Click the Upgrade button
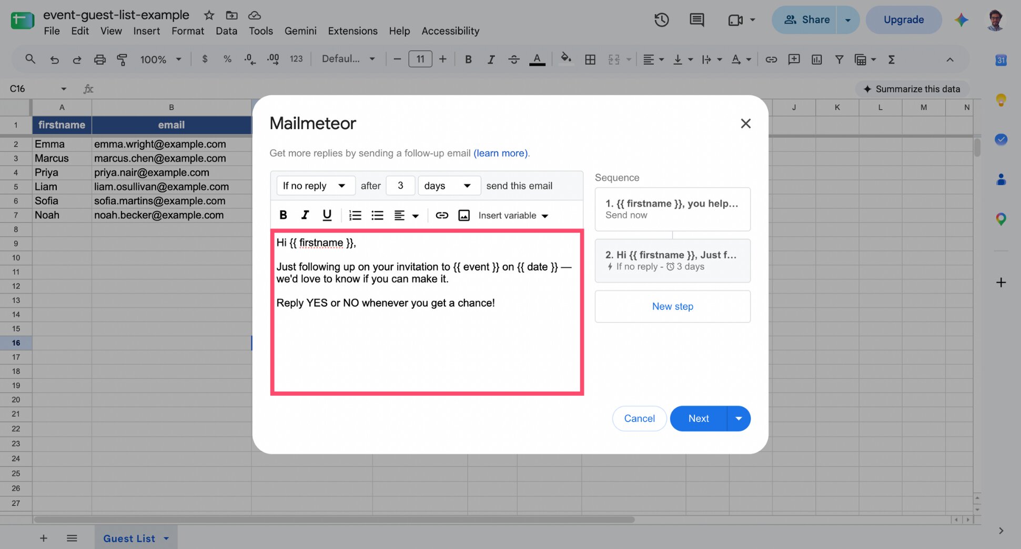1021x549 pixels. pyautogui.click(x=903, y=20)
